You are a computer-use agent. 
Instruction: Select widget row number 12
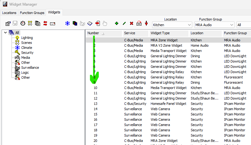(x=168, y=98)
